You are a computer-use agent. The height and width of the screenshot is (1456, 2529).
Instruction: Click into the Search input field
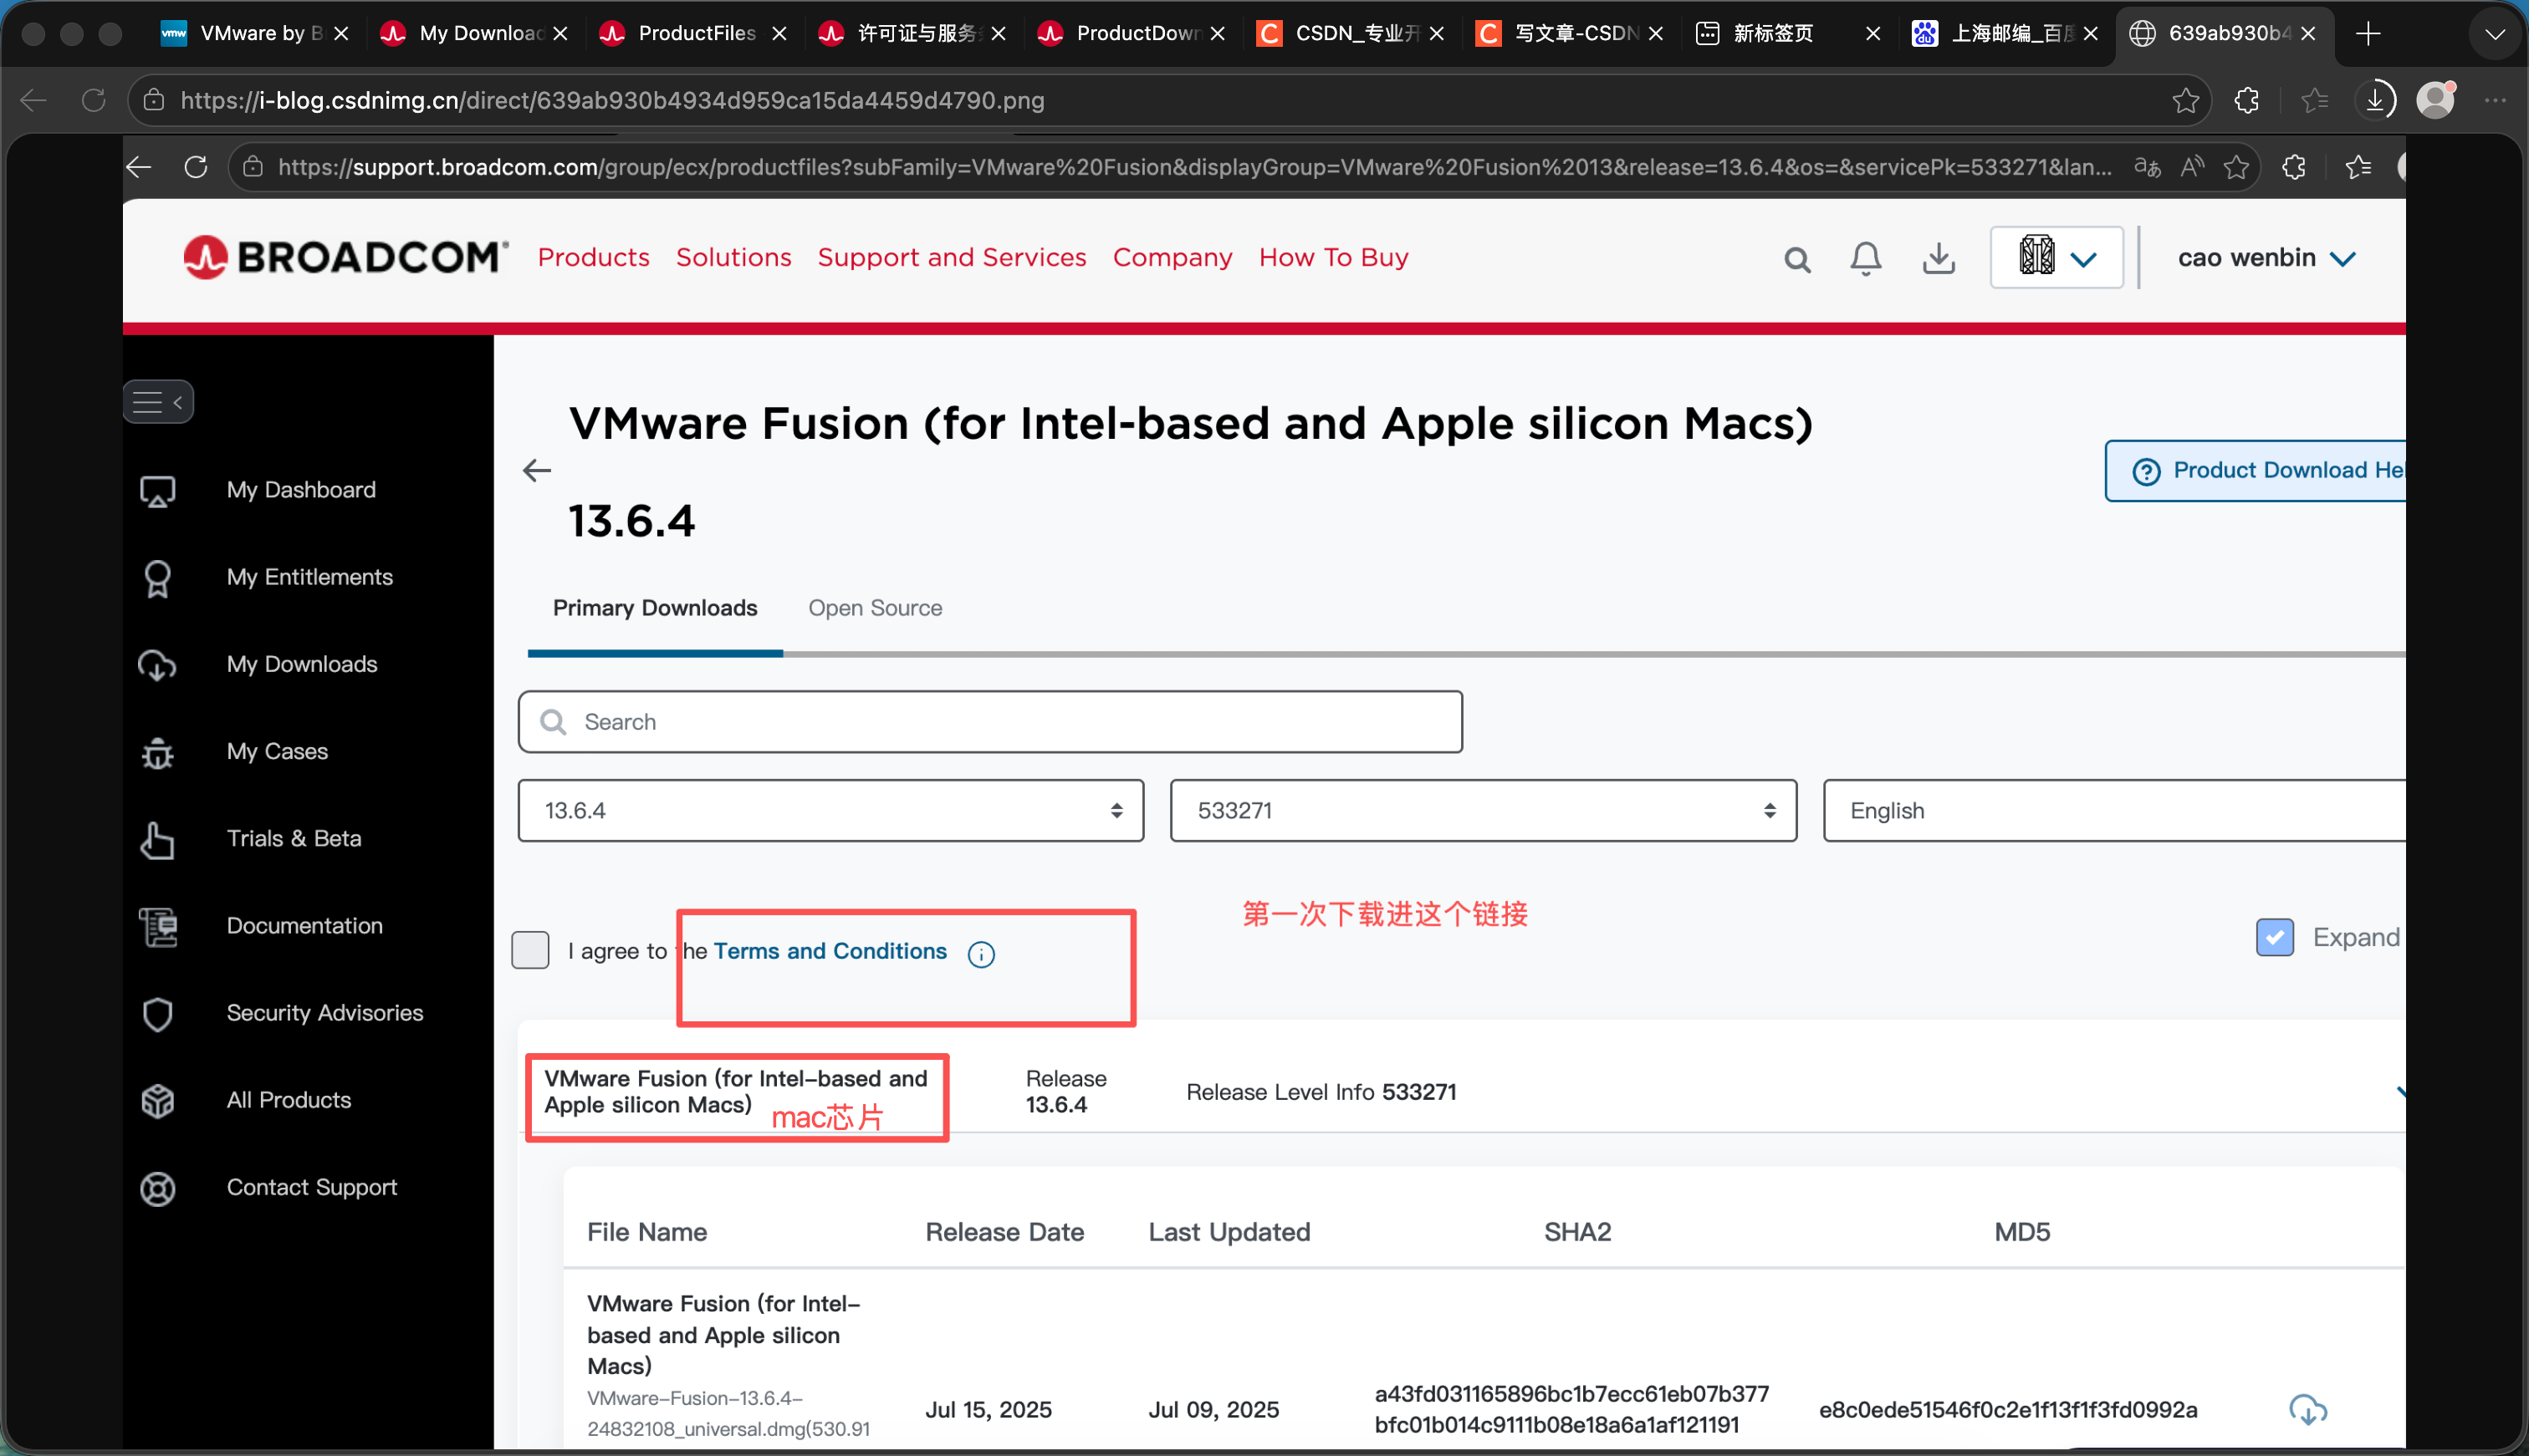point(990,722)
